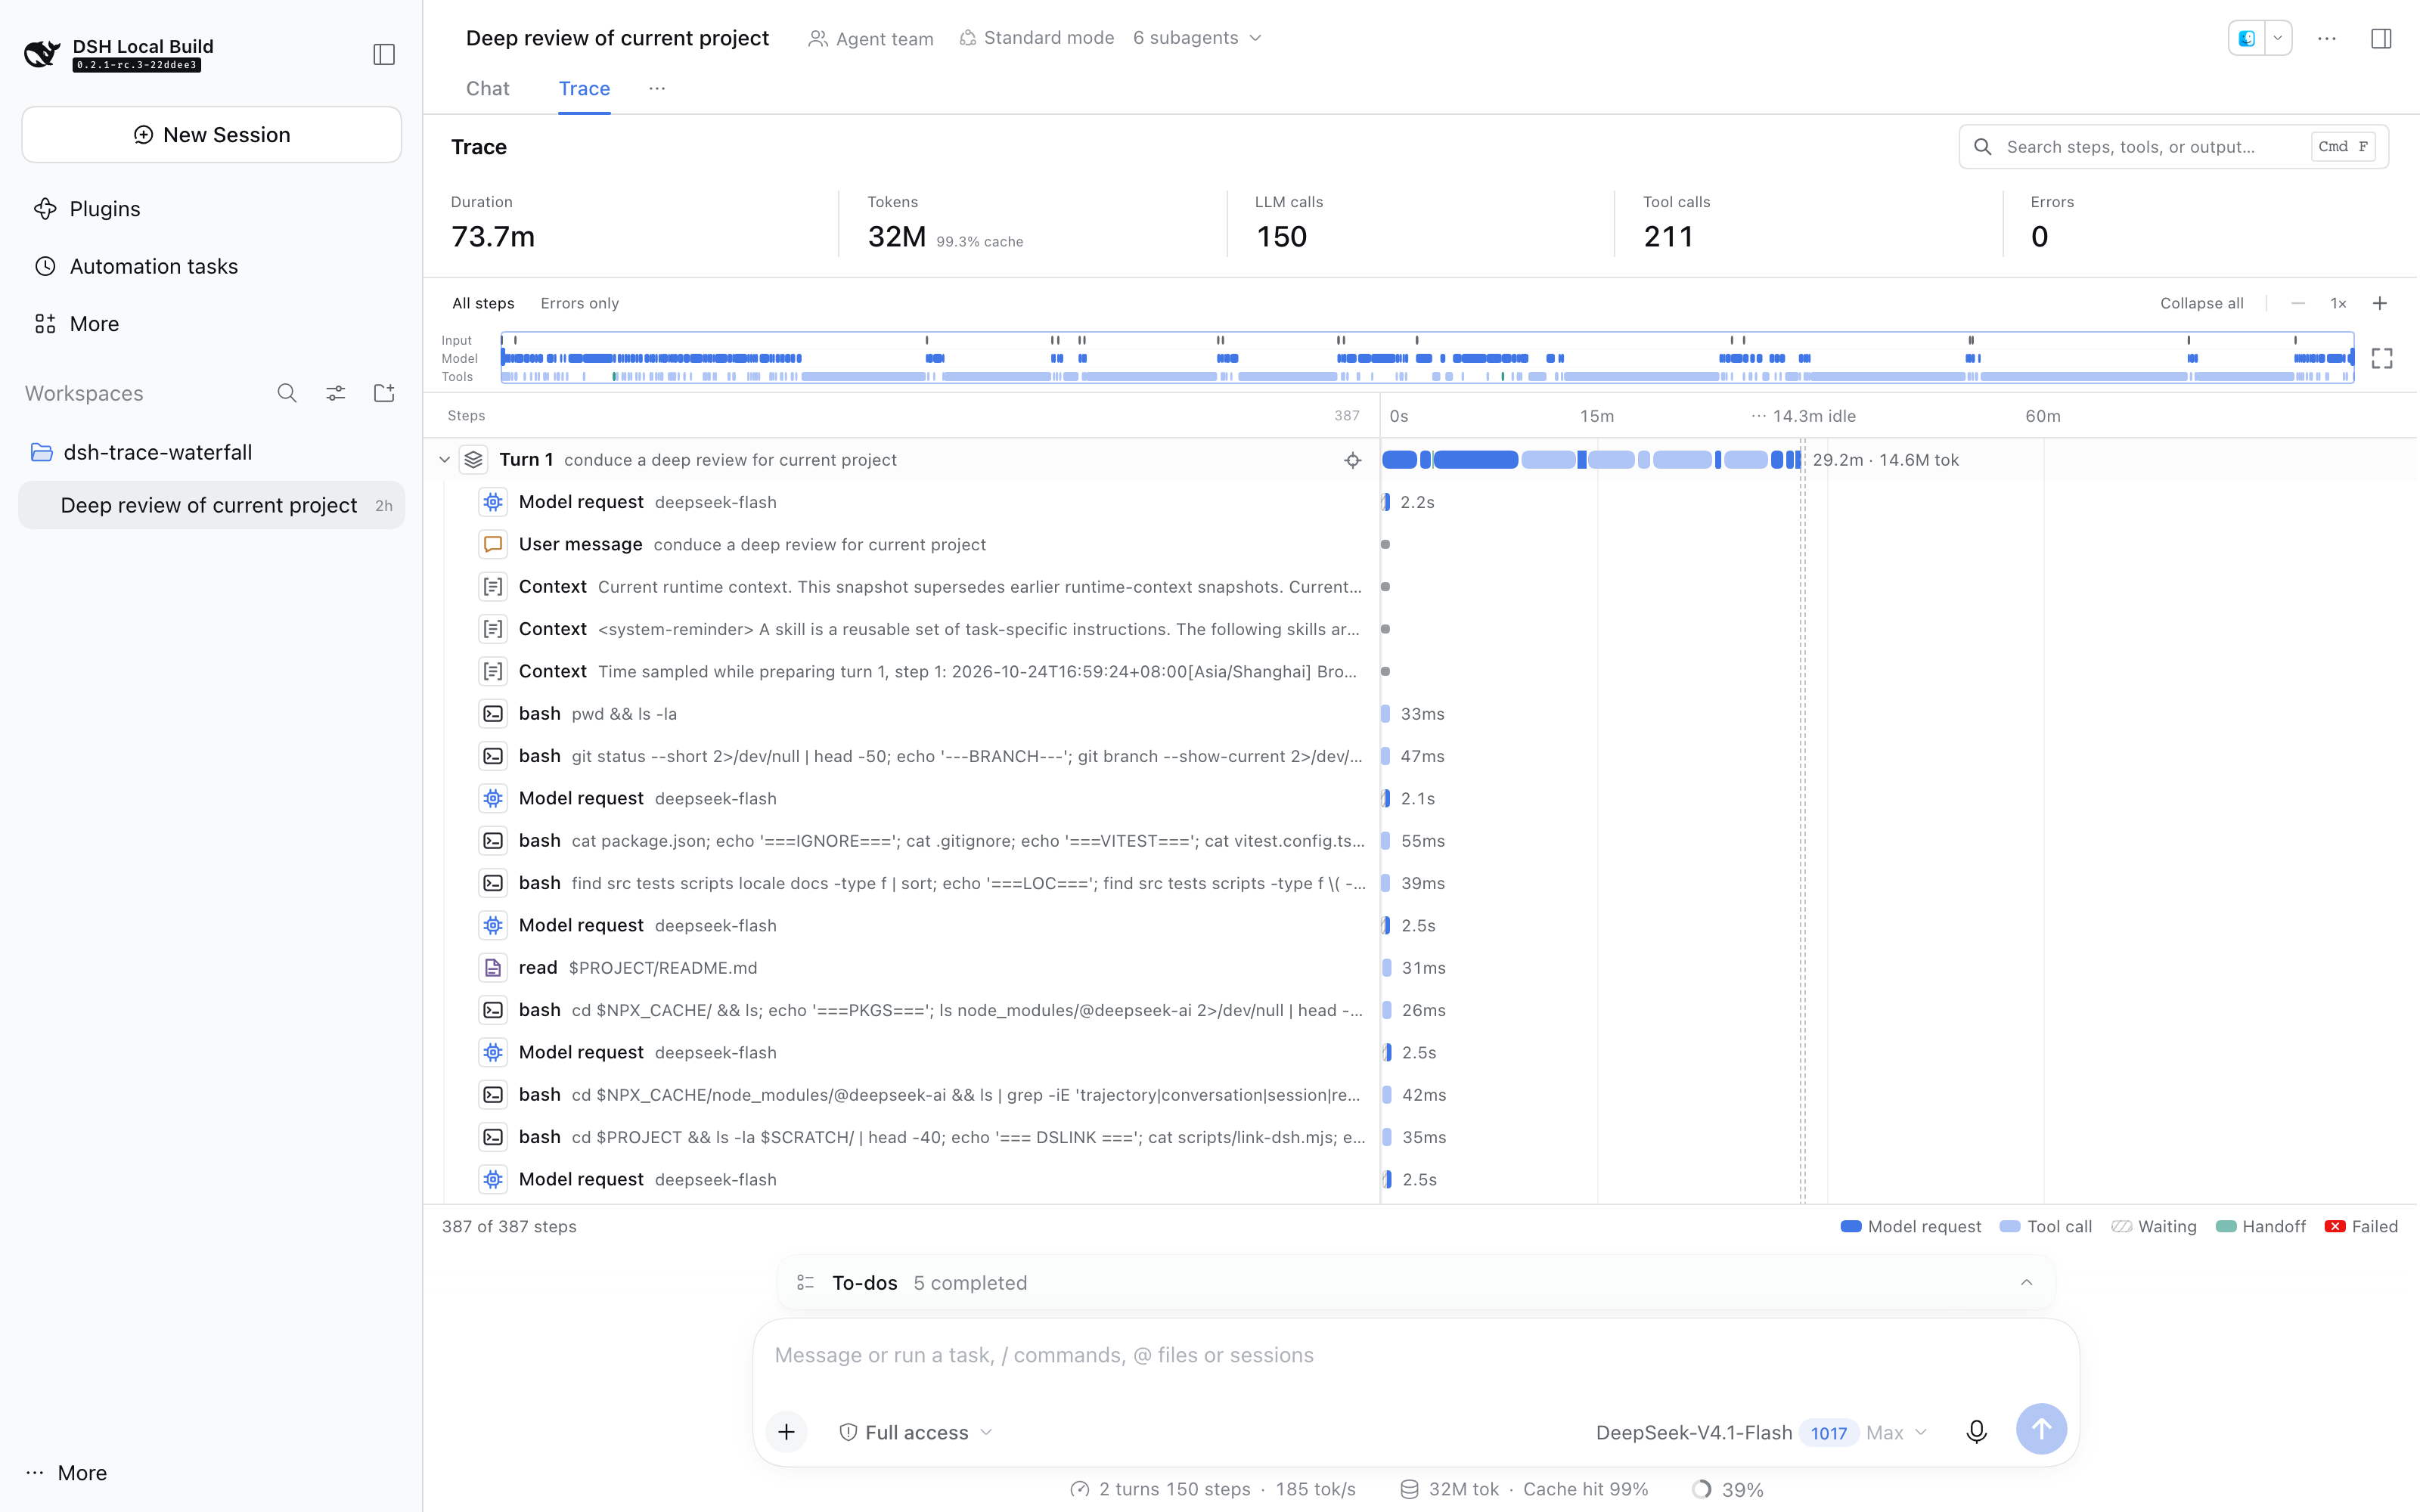
Task: Open the Max effort dropdown
Action: pos(1896,1432)
